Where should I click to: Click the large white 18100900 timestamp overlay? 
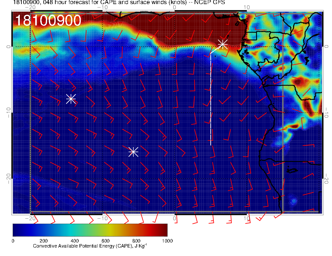point(48,21)
